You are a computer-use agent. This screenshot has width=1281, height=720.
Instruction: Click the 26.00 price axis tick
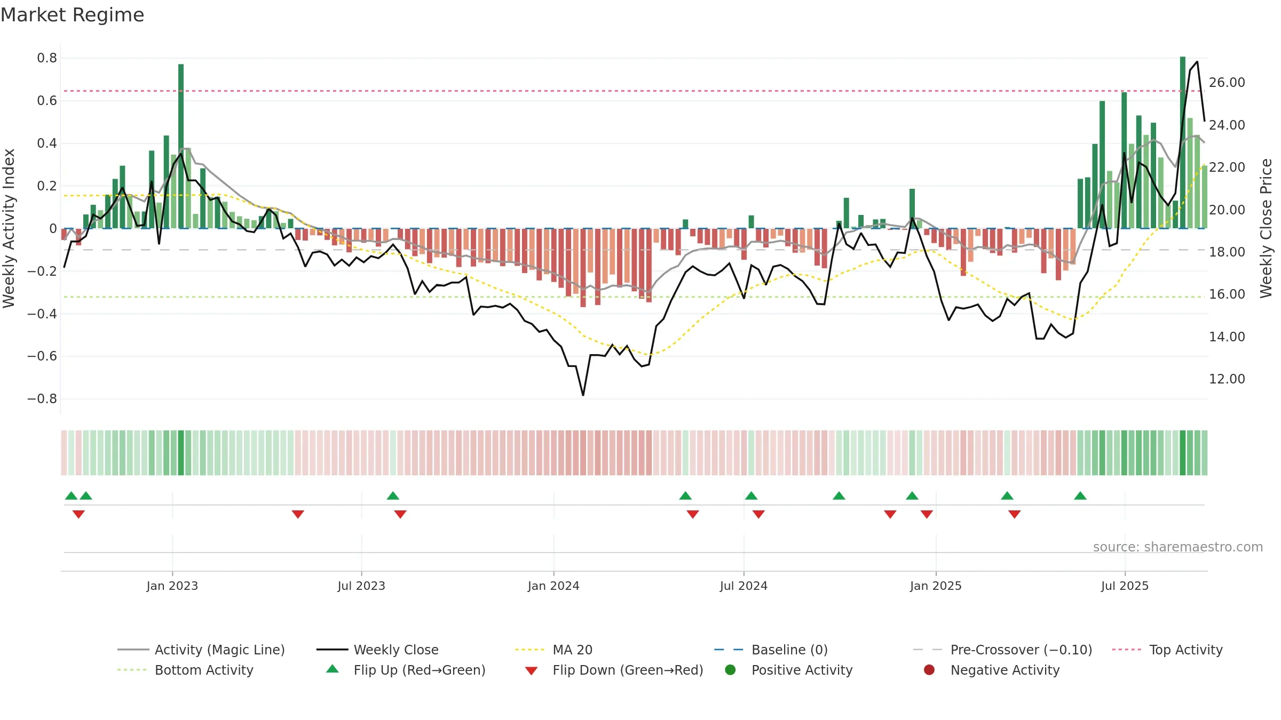[x=1227, y=83]
